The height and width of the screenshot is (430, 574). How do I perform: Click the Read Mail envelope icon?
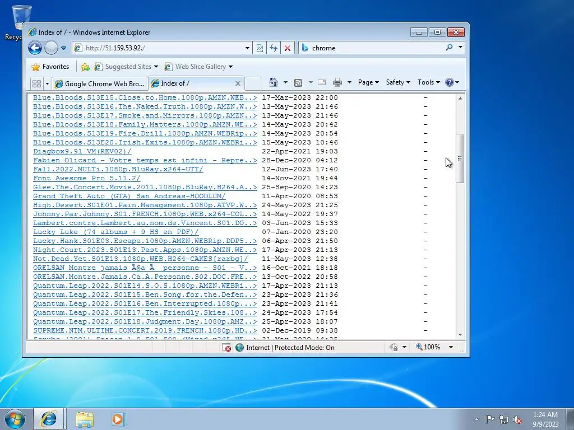click(322, 82)
